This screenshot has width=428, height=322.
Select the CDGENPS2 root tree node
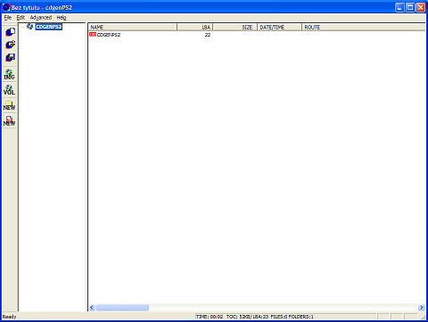click(x=49, y=27)
